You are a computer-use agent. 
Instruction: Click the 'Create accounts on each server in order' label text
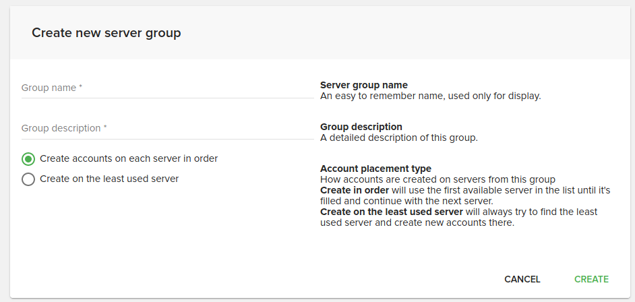coord(129,158)
